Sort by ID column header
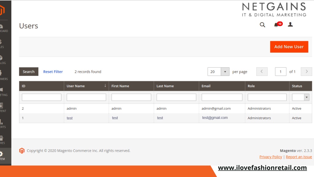The width and height of the screenshot is (314, 177). point(41,86)
